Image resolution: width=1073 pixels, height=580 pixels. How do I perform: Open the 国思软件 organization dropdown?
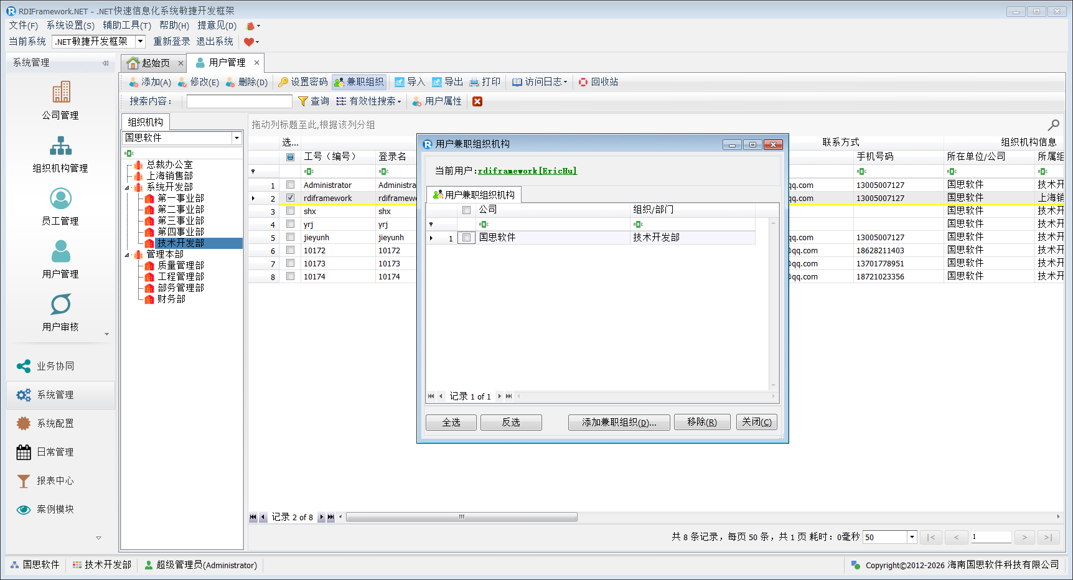point(237,138)
